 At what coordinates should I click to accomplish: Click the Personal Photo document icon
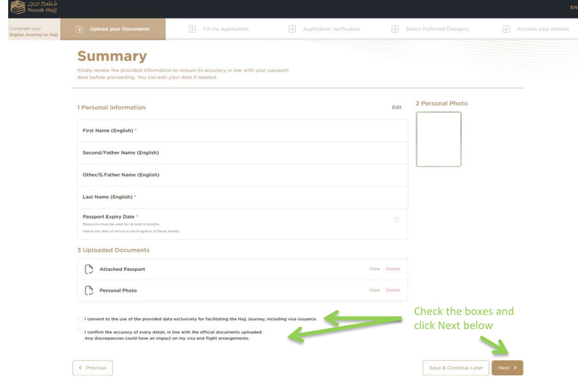(89, 290)
